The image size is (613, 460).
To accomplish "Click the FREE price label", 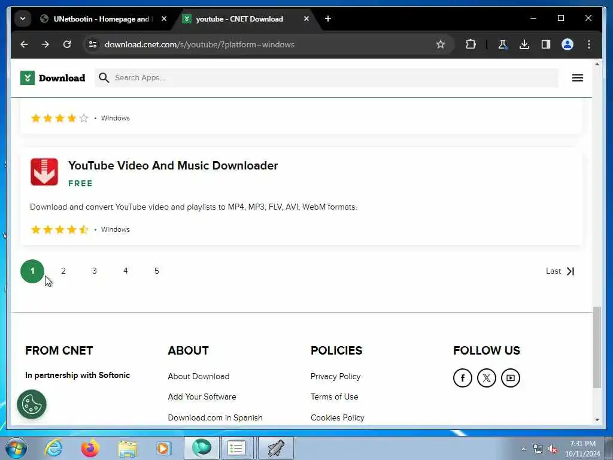I will click(81, 183).
